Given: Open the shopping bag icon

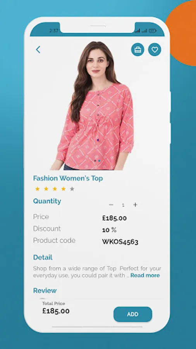Looking at the screenshot, I should (138, 49).
